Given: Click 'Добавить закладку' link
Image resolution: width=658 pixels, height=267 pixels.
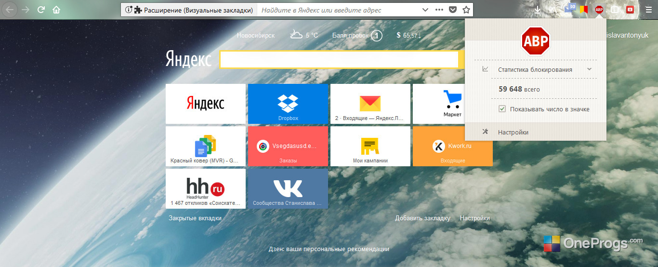Looking at the screenshot, I should pos(423,218).
